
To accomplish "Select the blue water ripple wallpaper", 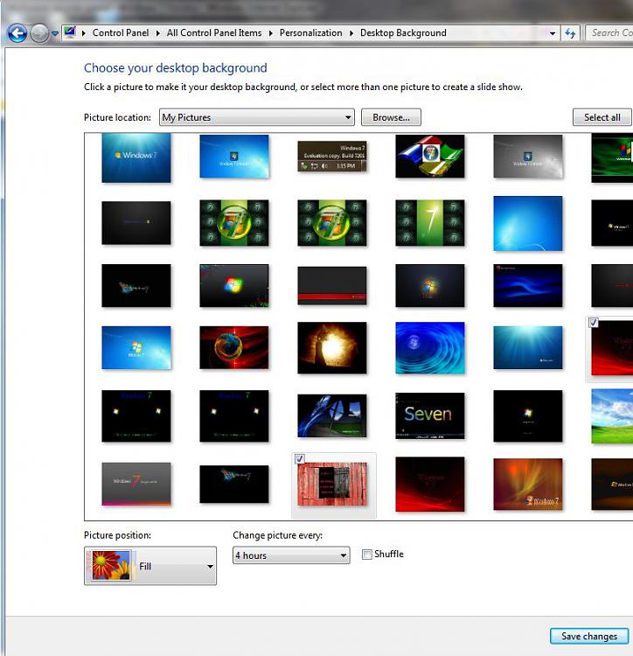I will click(430, 347).
